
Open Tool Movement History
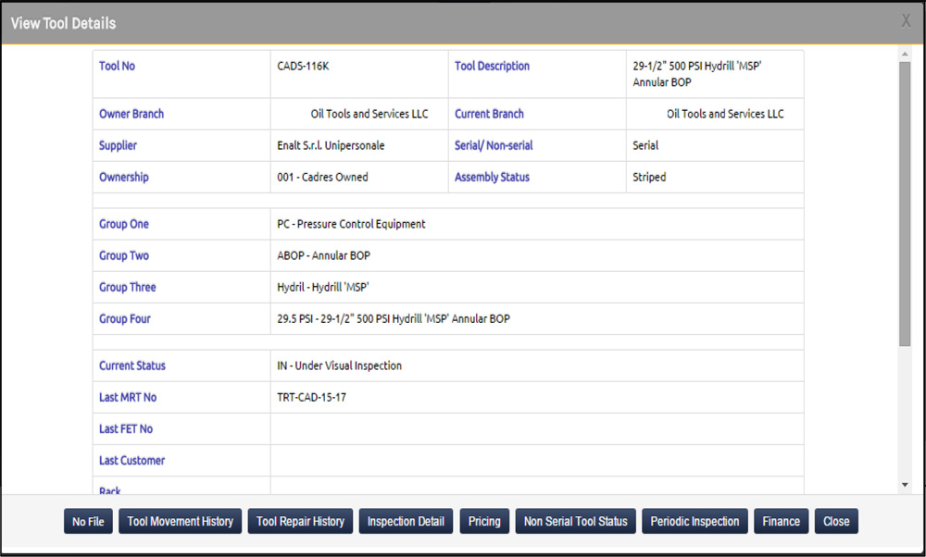[181, 521]
